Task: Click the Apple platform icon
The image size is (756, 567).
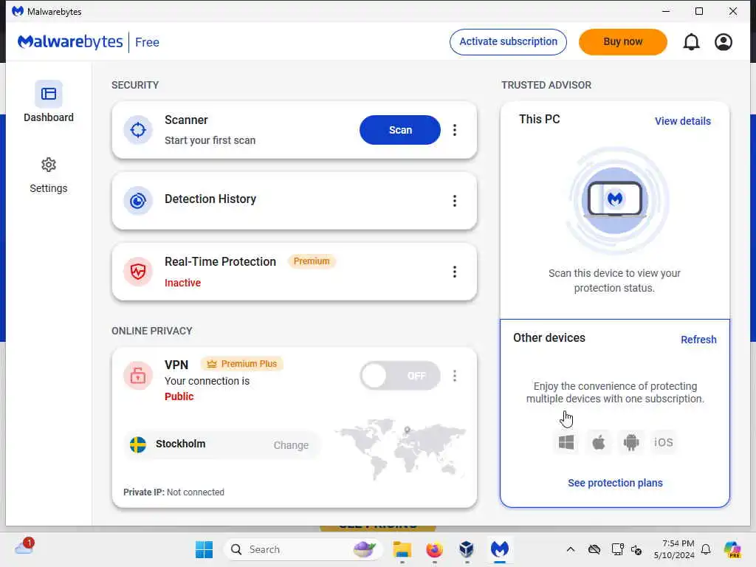Action: (598, 442)
